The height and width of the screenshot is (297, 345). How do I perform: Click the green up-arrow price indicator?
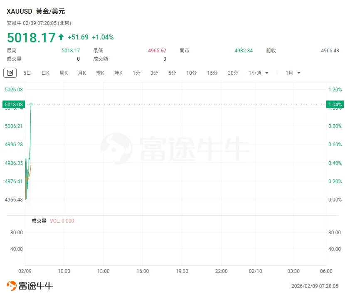[61, 37]
